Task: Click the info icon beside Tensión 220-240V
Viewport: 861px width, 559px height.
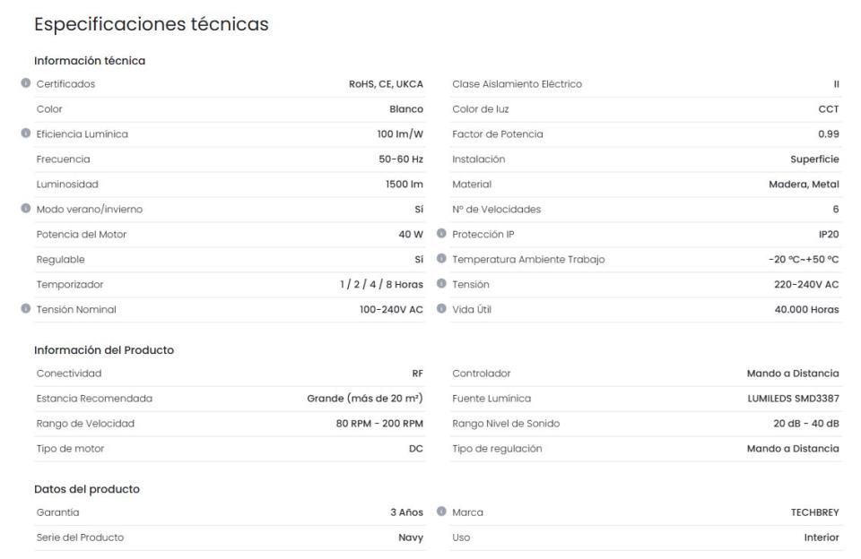Action: 441,284
